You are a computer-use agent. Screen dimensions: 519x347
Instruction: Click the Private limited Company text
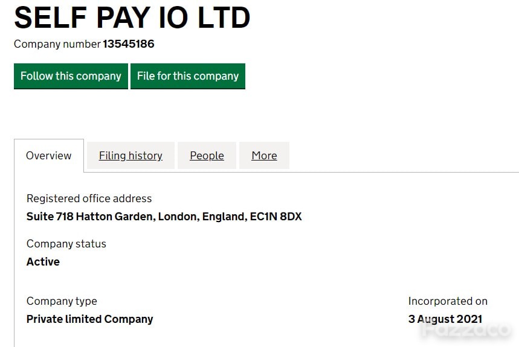click(x=89, y=319)
